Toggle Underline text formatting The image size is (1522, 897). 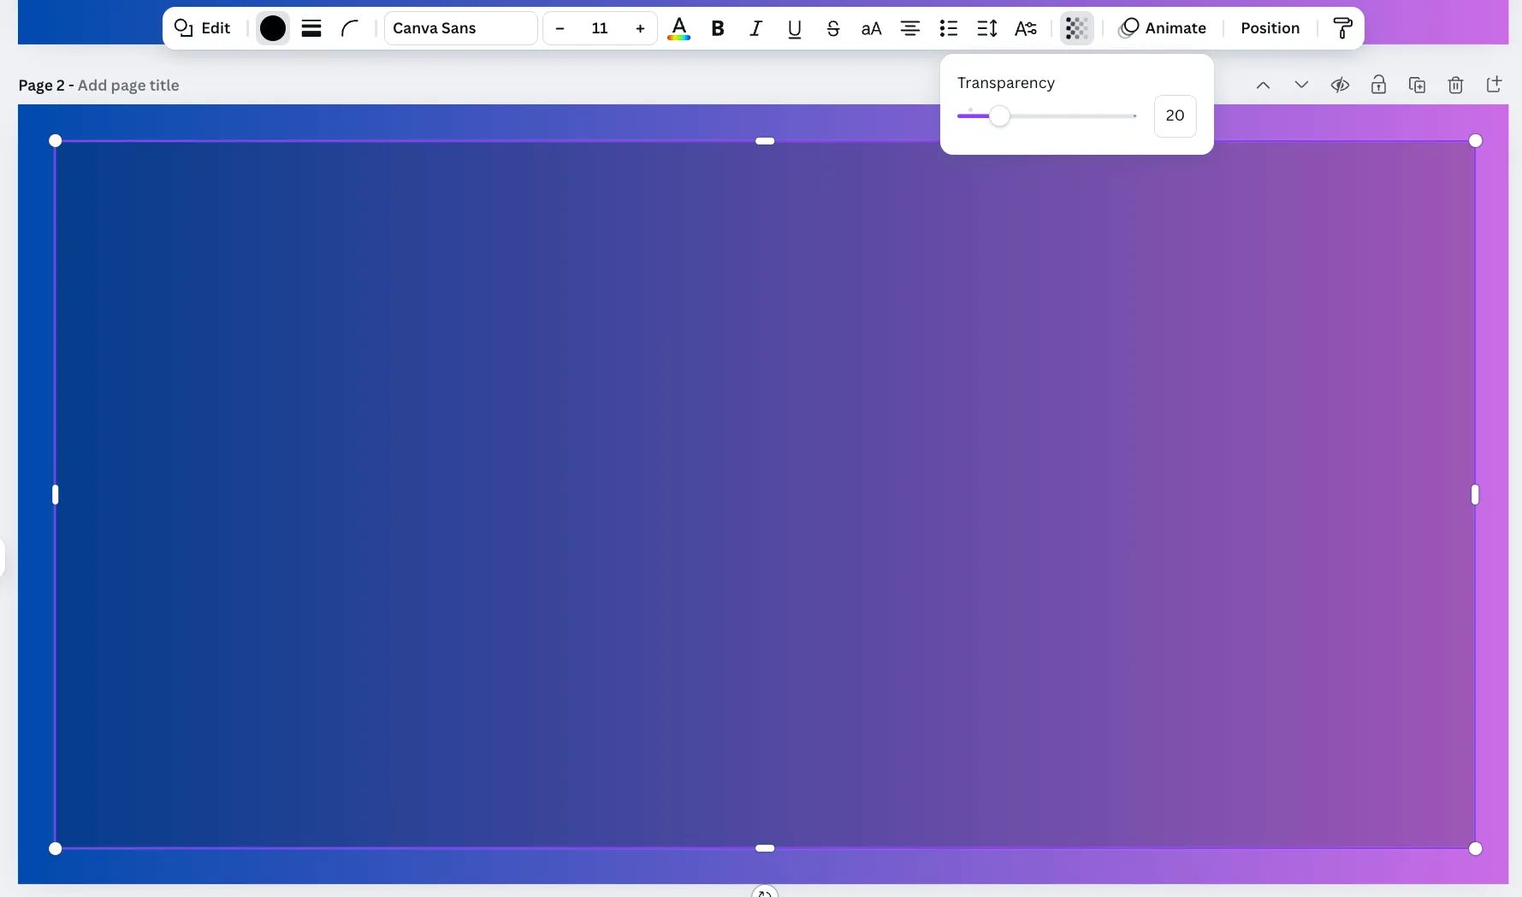pos(794,28)
